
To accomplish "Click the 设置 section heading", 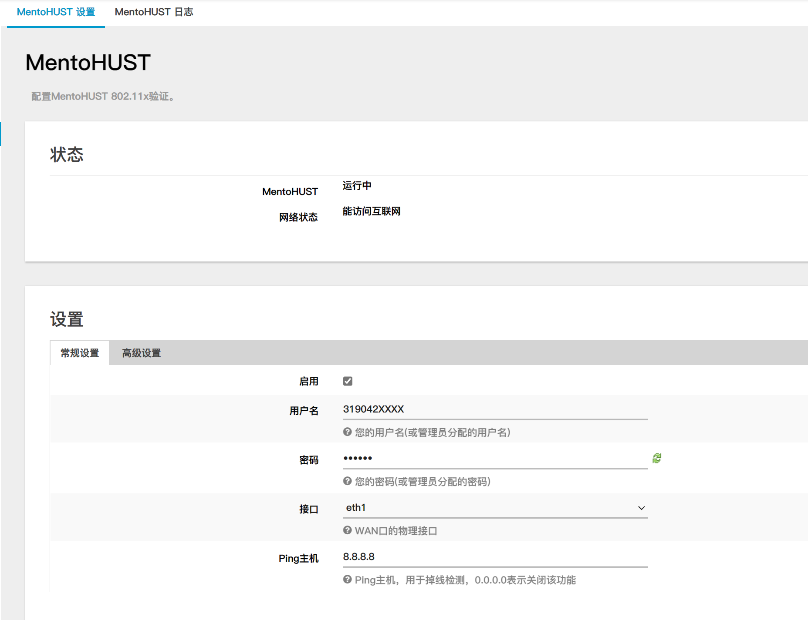I will pyautogui.click(x=67, y=319).
